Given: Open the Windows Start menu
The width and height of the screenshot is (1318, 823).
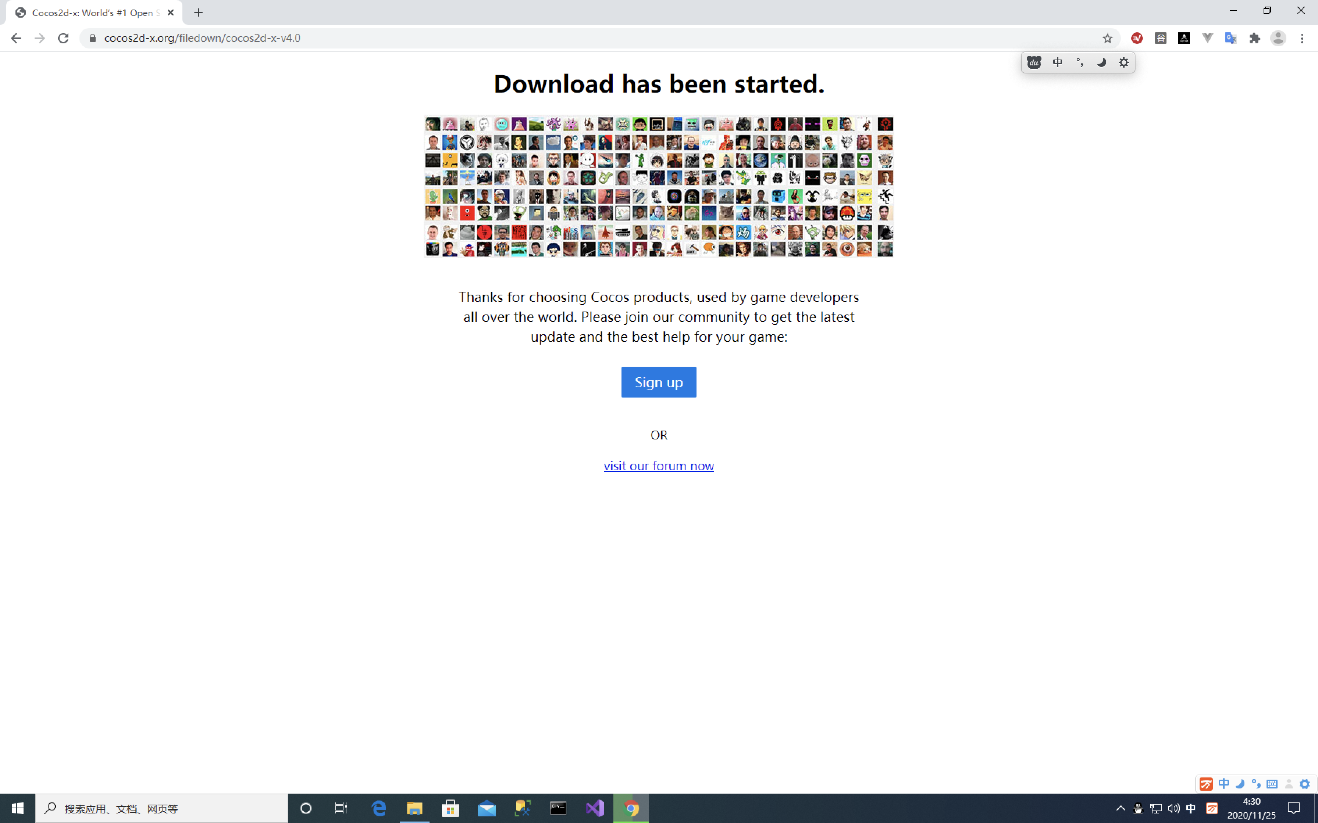Looking at the screenshot, I should (17, 808).
